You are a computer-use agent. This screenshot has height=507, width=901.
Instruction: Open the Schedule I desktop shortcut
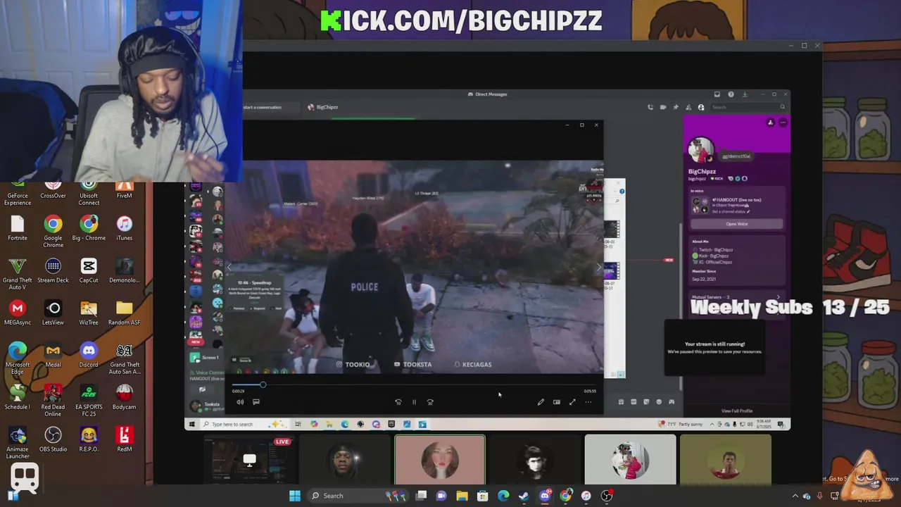(x=18, y=397)
